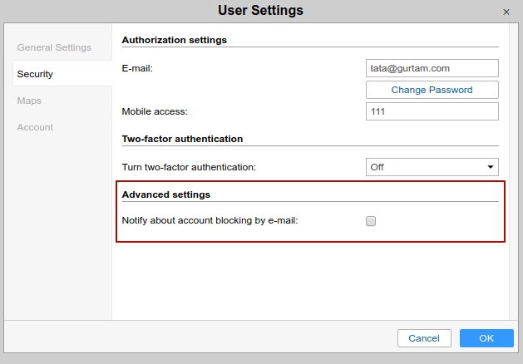Click the 'Notify about account blocking by e-mail' label
Screen dimensions: 523x364
coord(210,221)
